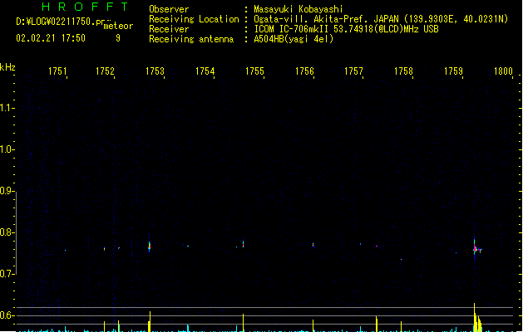
Task: Click the 0.9 kHz frequency label
Action: (7, 191)
